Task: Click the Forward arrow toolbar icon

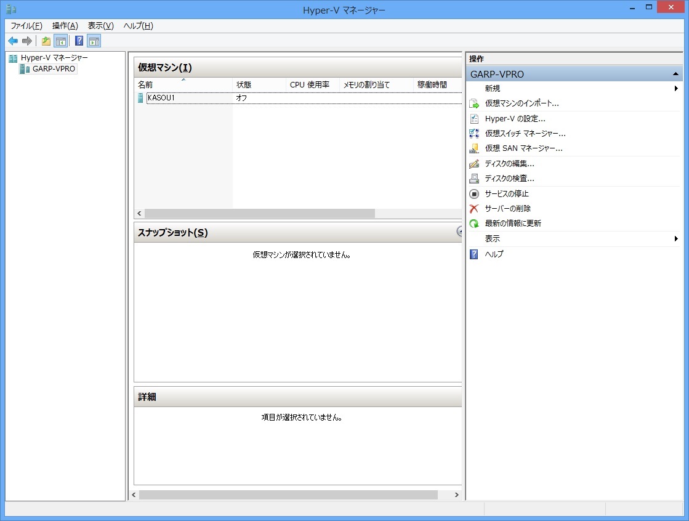Action: tap(27, 41)
